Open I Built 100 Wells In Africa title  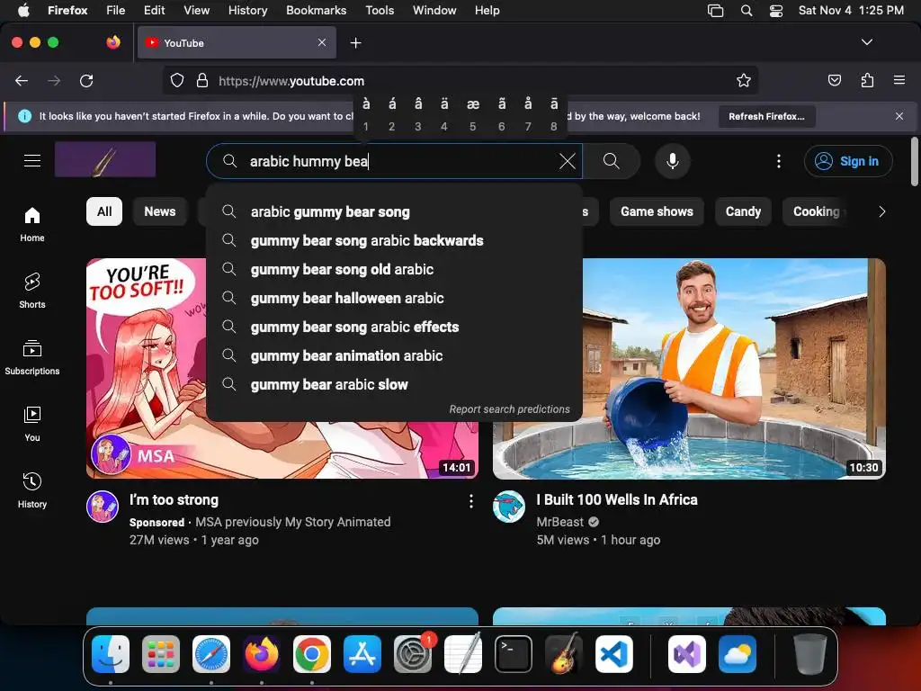pos(617,500)
